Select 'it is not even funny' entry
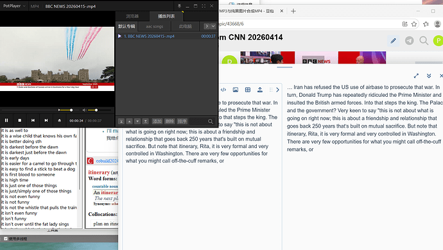443x250 pixels. [x=21, y=197]
